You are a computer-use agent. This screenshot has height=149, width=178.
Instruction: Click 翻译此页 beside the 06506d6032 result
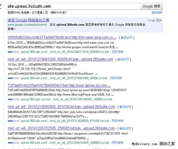(x=127, y=38)
